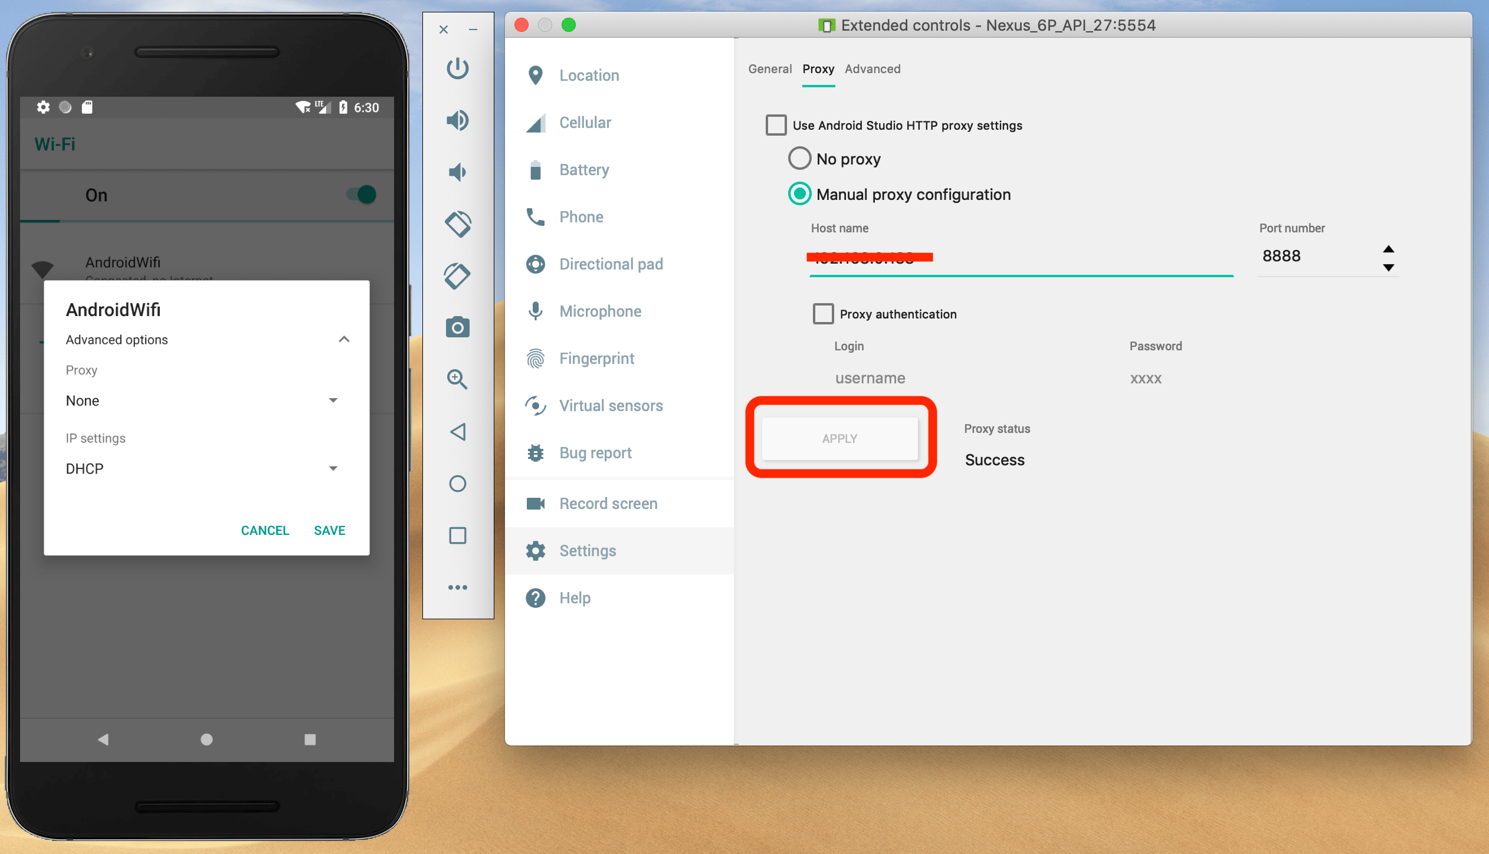
Task: Enable Use Android Studio HTTP proxy settings
Action: pyautogui.click(x=776, y=125)
